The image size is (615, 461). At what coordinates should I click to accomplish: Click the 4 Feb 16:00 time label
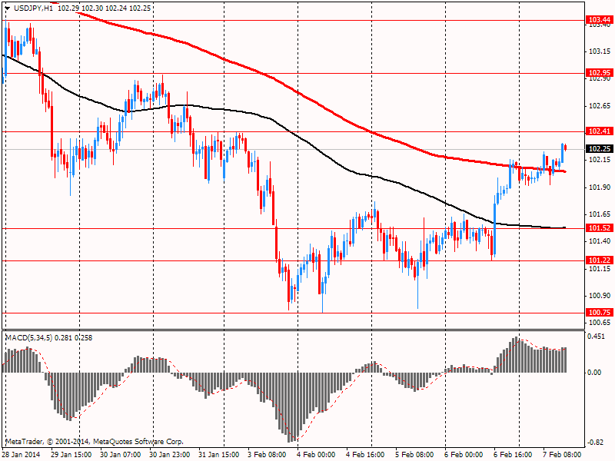point(365,454)
